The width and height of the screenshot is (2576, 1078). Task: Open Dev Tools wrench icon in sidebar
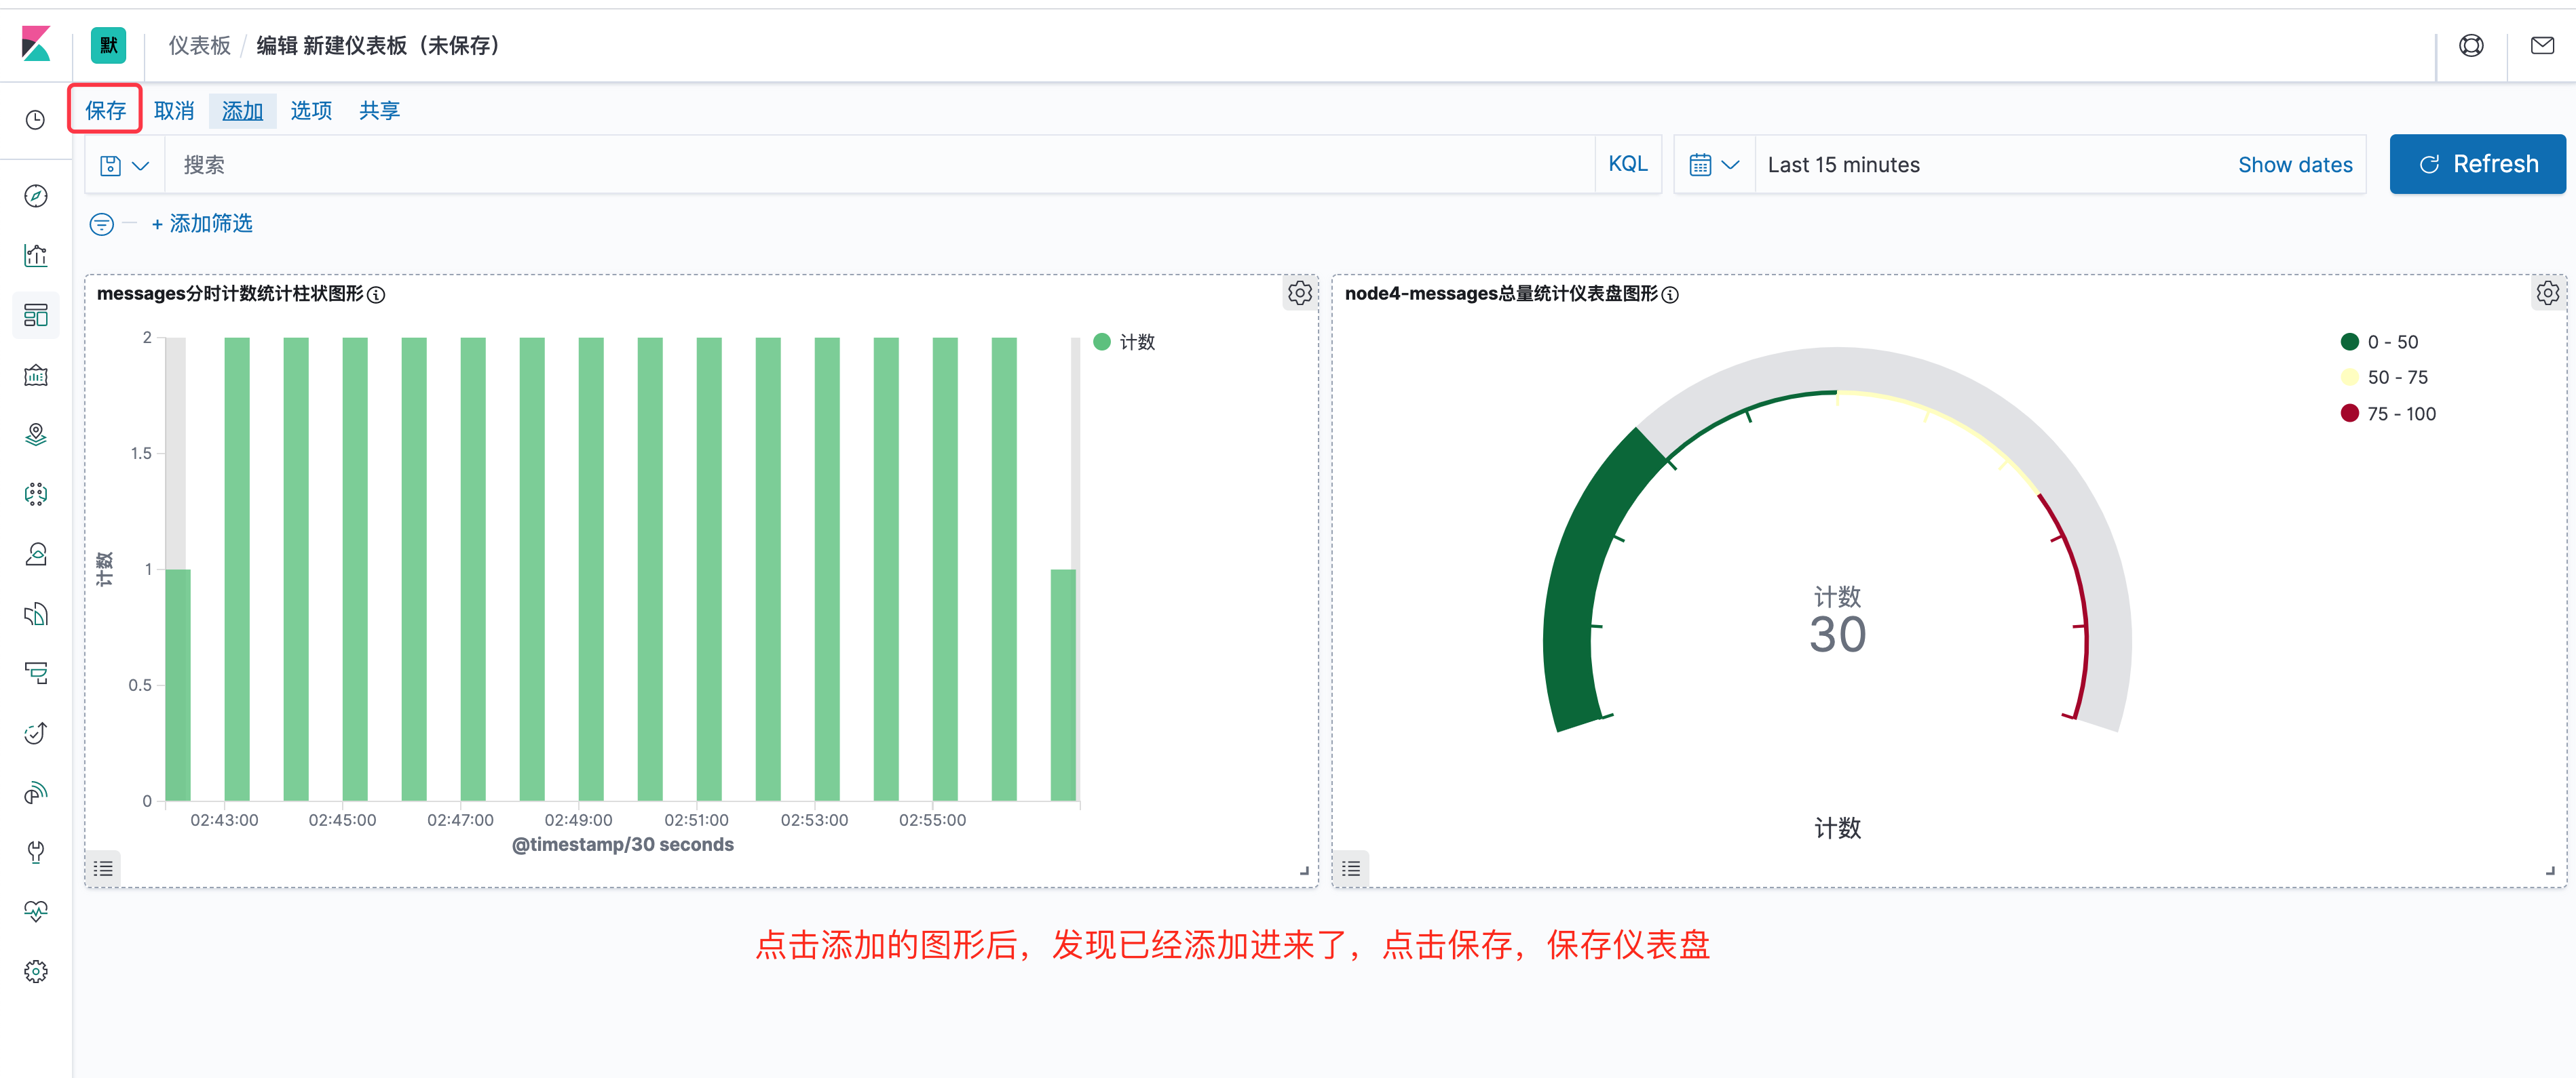[x=36, y=852]
